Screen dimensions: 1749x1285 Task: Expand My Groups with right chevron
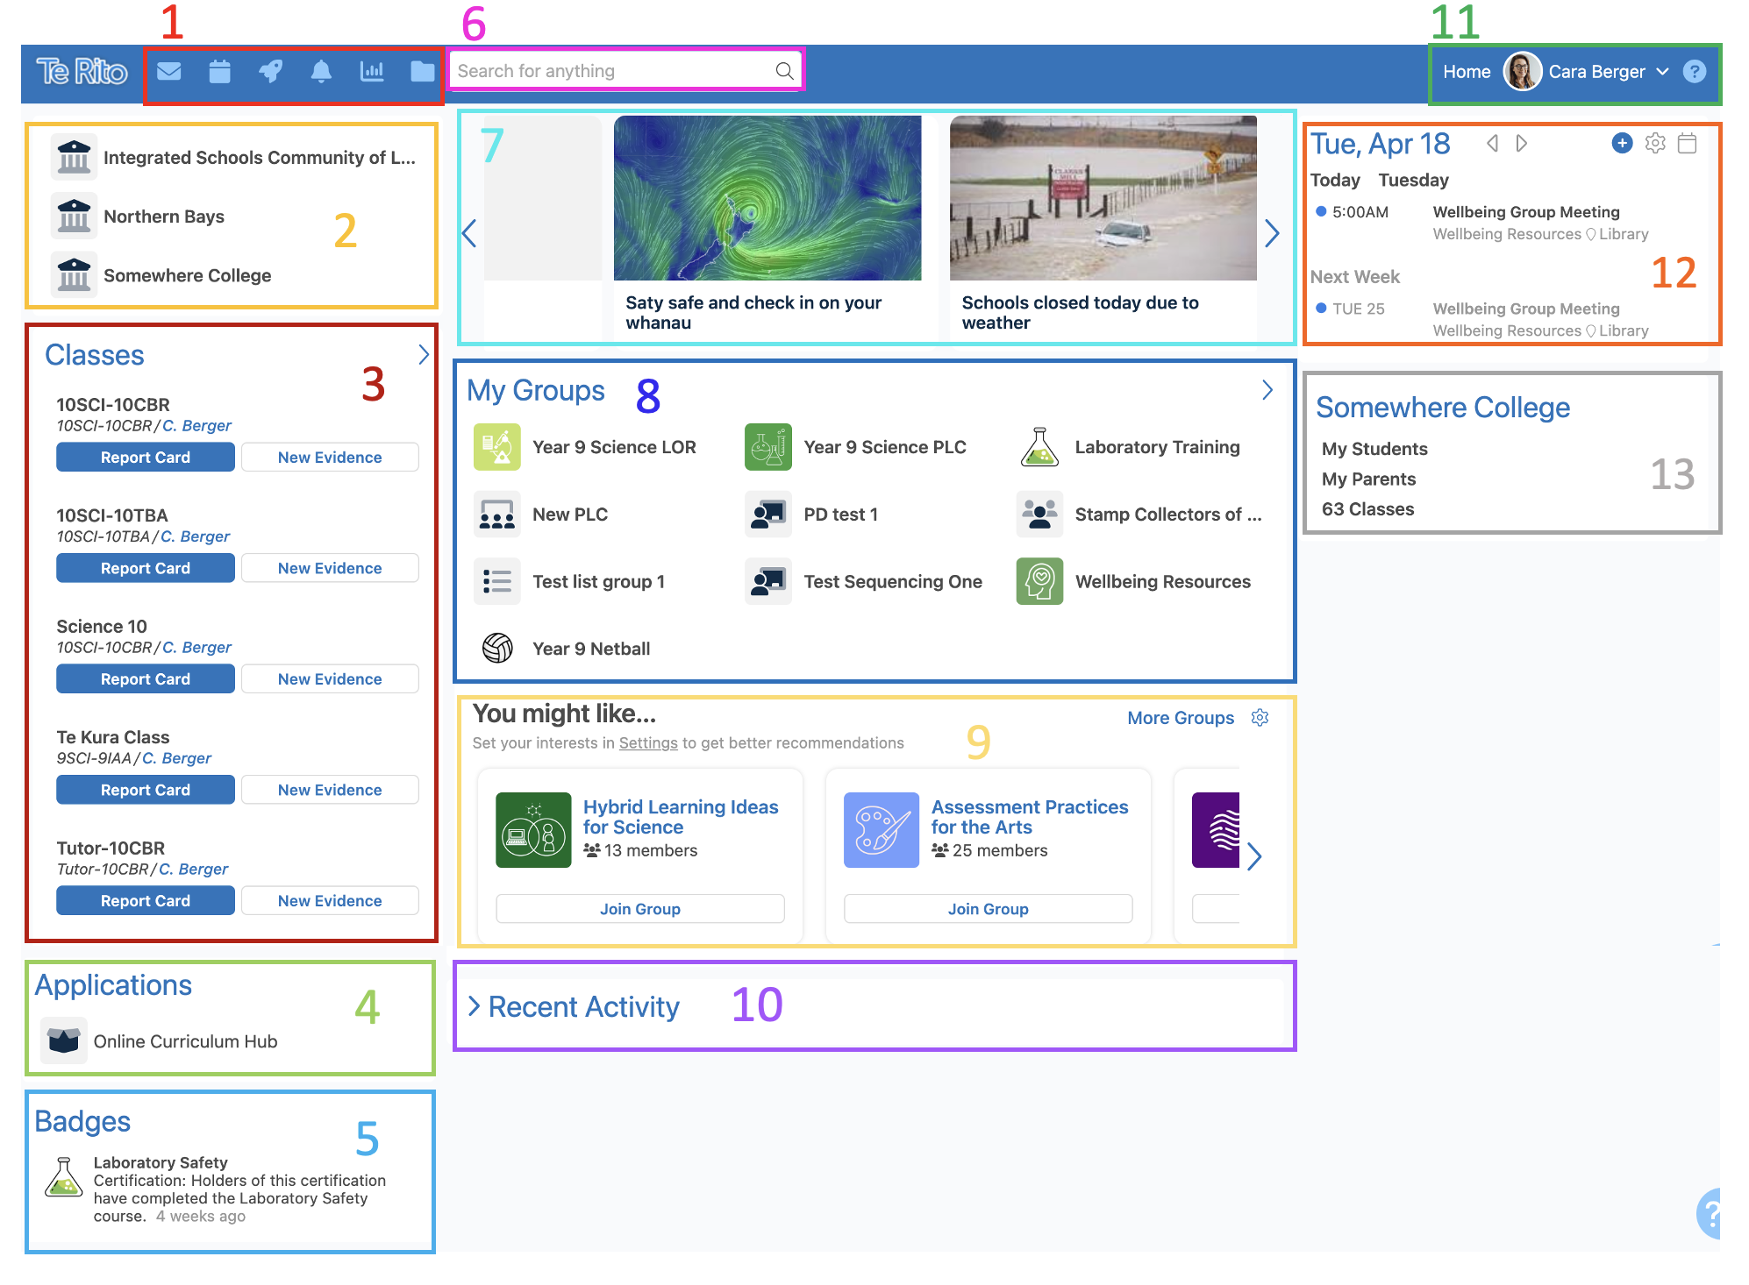click(x=1267, y=390)
